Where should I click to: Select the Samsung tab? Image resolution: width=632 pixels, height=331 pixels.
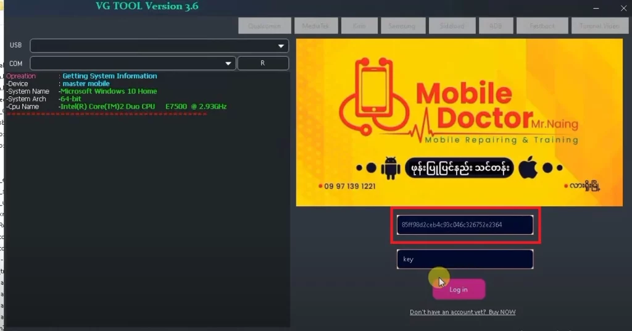point(402,26)
